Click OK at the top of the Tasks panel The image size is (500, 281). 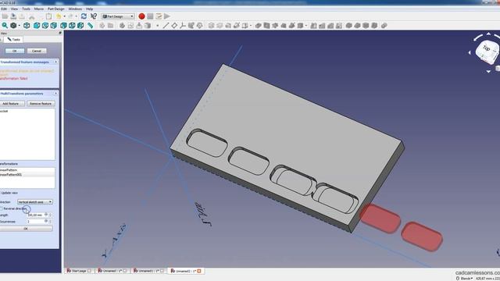14,51
